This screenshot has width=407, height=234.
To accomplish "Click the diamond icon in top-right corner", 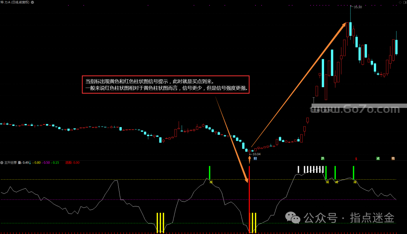I will [400, 2].
